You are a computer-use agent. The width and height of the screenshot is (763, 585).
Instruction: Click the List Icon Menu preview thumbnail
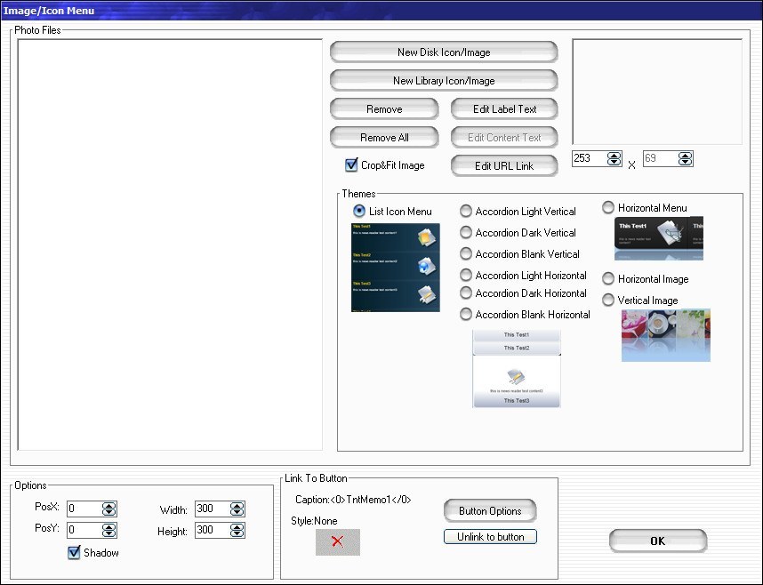pos(395,268)
